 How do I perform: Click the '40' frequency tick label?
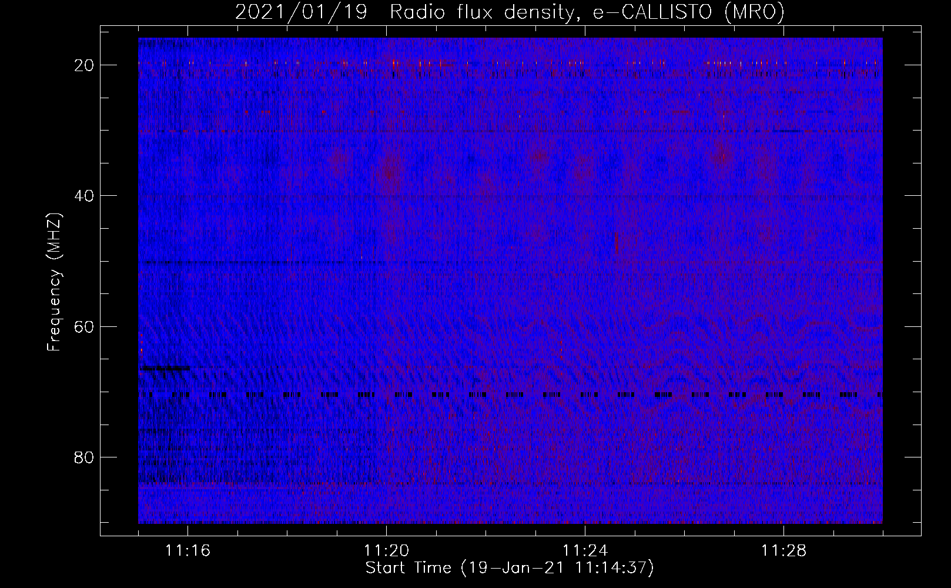[x=85, y=195]
